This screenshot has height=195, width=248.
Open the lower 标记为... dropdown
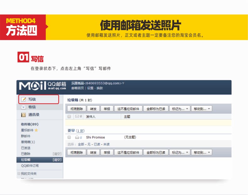tap(180, 153)
